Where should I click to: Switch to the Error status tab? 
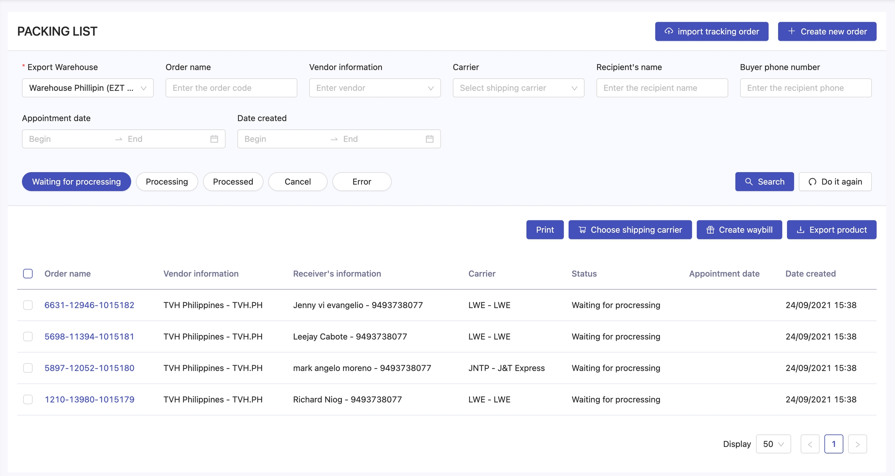[362, 181]
